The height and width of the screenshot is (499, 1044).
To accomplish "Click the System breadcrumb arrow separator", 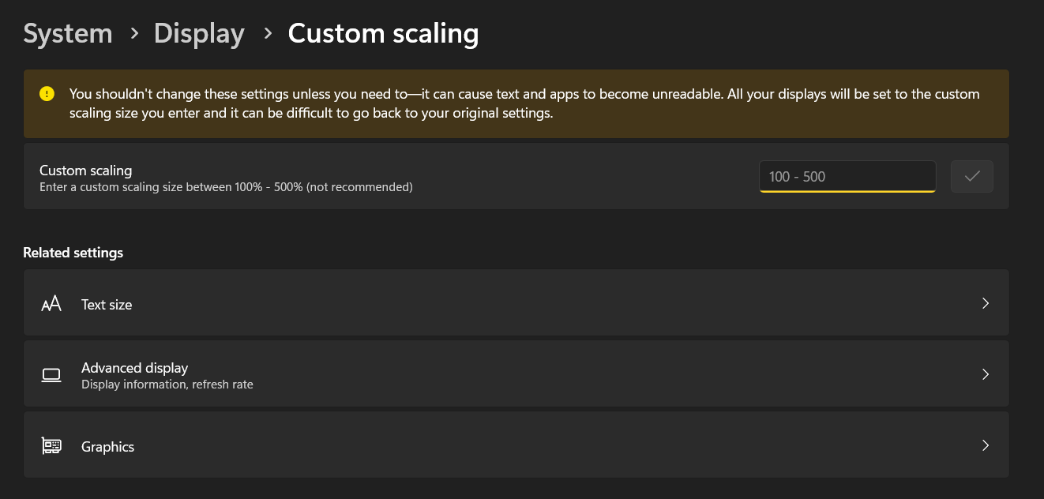I will click(x=133, y=34).
